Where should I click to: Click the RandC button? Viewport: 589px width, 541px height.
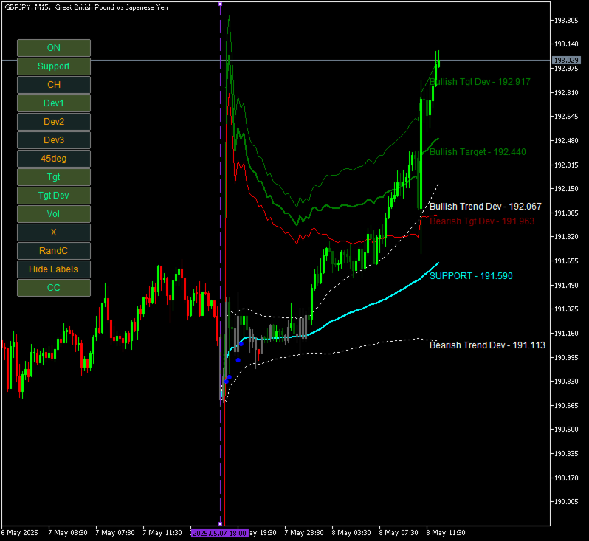coord(54,250)
